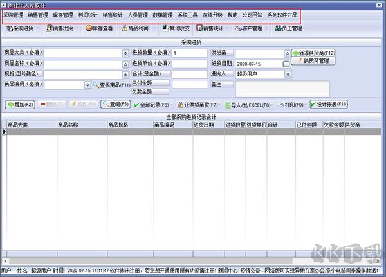Image resolution: width=386 pixels, height=277 pixels.
Task: Expand the 供货商 dropdown list
Action: pos(286,54)
